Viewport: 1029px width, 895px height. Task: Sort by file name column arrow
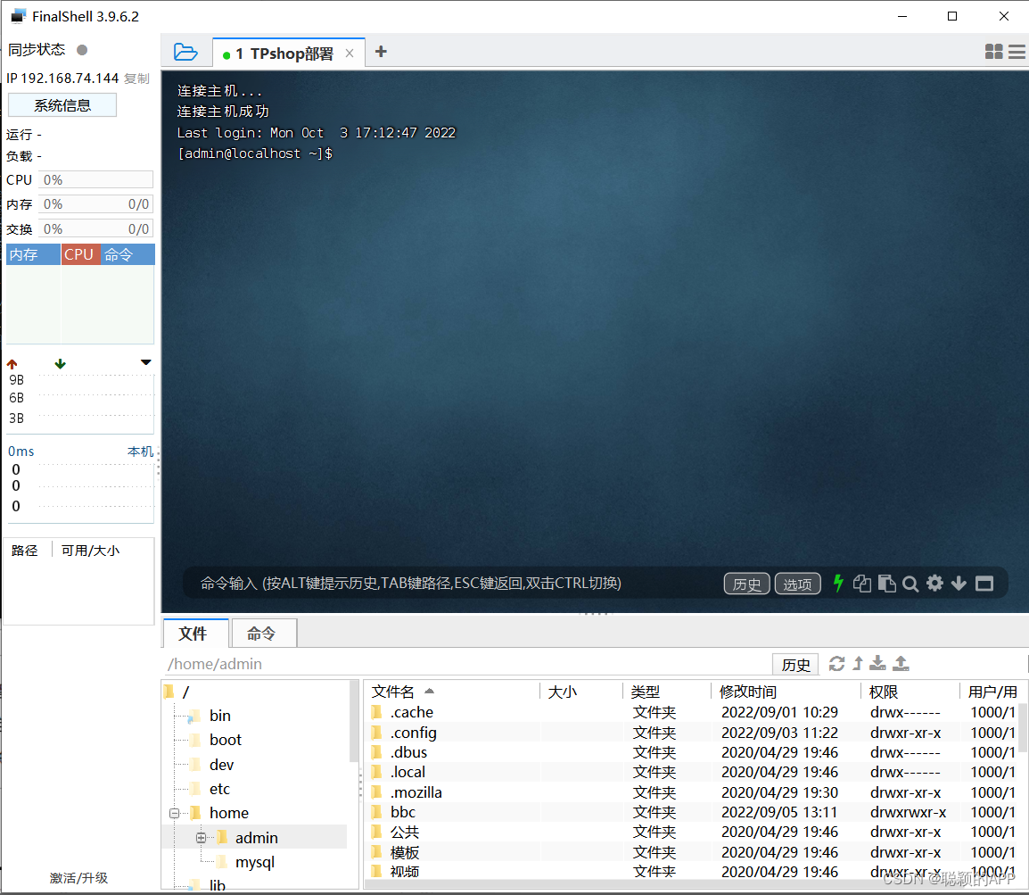[x=429, y=691]
